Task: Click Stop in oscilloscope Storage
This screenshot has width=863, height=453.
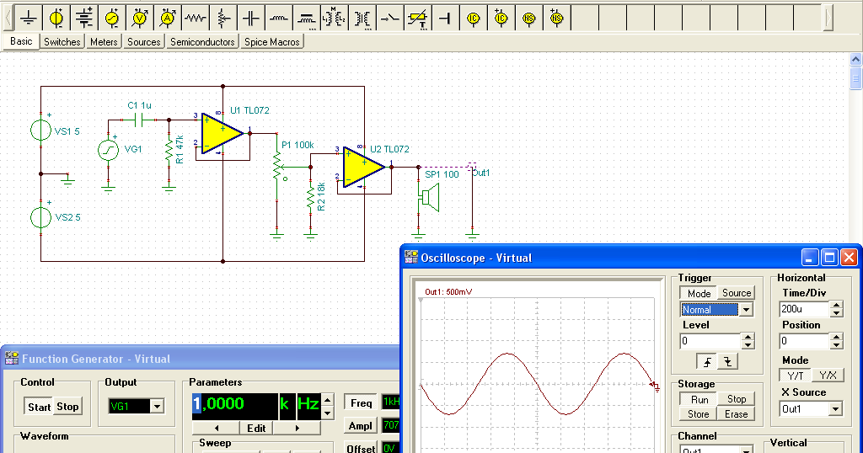Action: [x=736, y=399]
